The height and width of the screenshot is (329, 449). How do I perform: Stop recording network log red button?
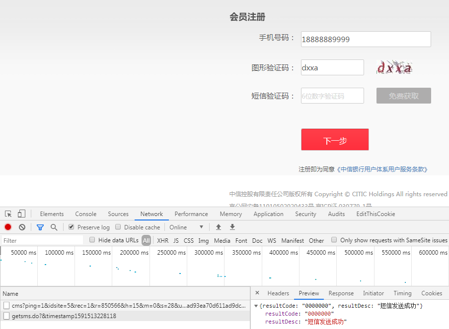8,227
